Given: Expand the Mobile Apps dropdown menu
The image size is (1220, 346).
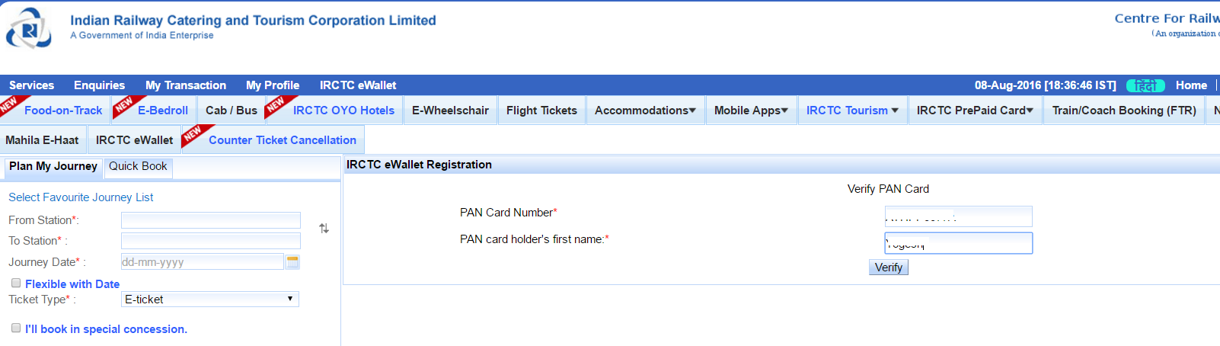Looking at the screenshot, I should click(751, 111).
